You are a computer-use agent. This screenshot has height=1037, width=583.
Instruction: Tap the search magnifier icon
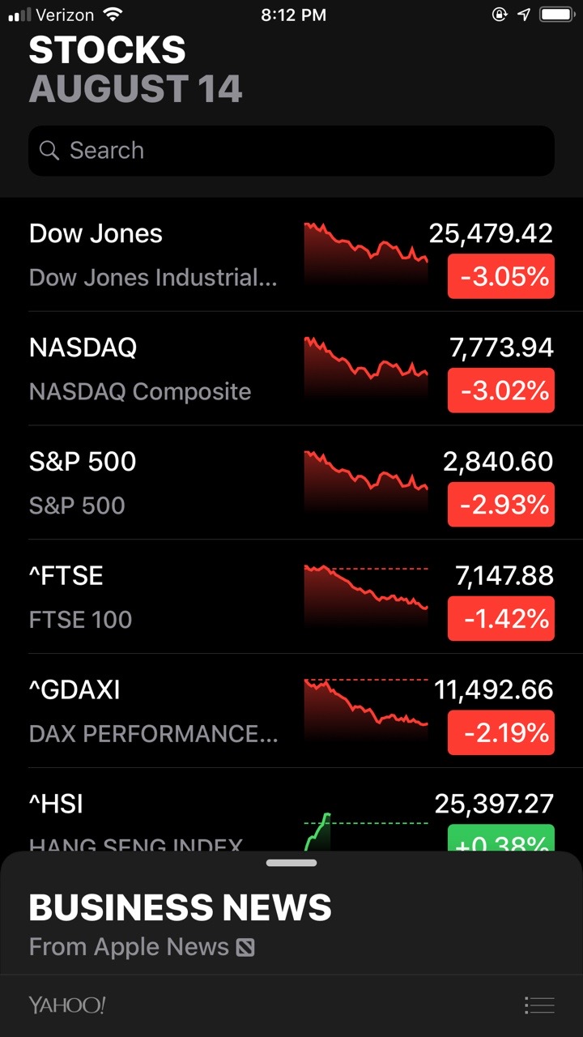click(49, 151)
